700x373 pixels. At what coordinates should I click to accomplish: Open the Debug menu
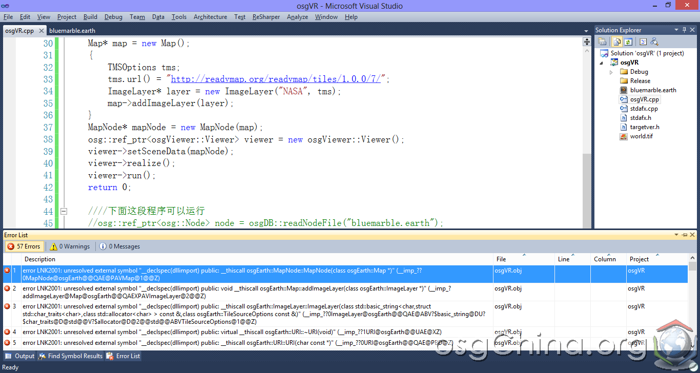[113, 17]
